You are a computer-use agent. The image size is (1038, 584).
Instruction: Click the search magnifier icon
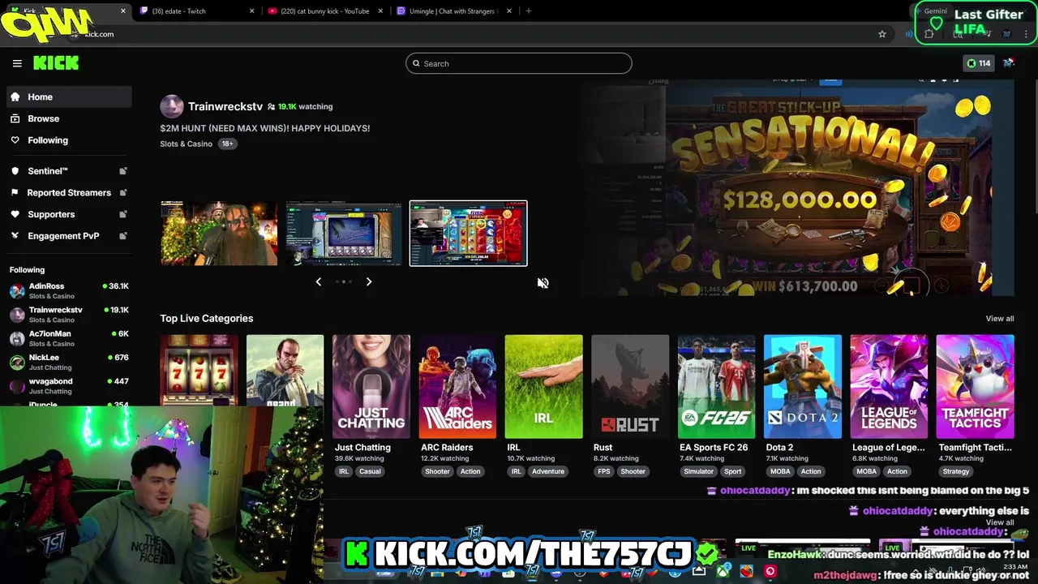tap(417, 63)
